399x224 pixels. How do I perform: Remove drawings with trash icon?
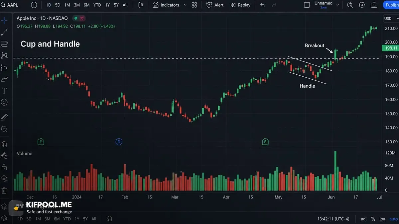[x=4, y=190]
